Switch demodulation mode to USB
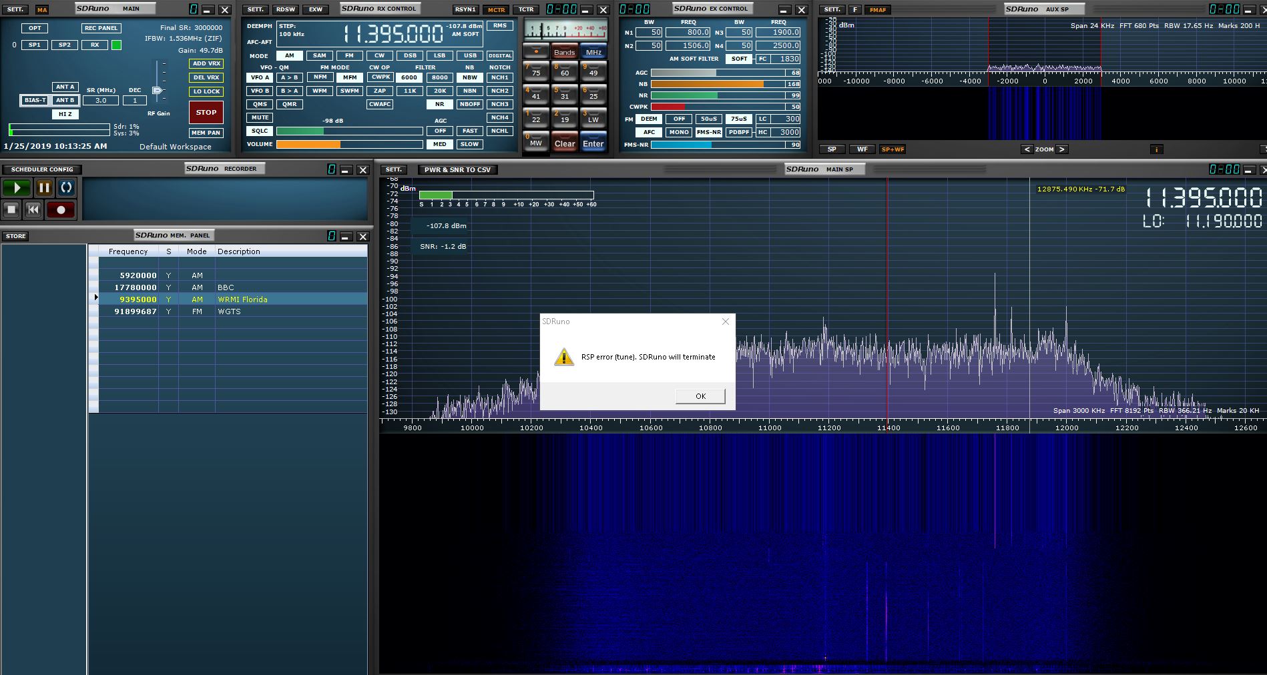Screen dimensions: 1267x675 (x=470, y=55)
